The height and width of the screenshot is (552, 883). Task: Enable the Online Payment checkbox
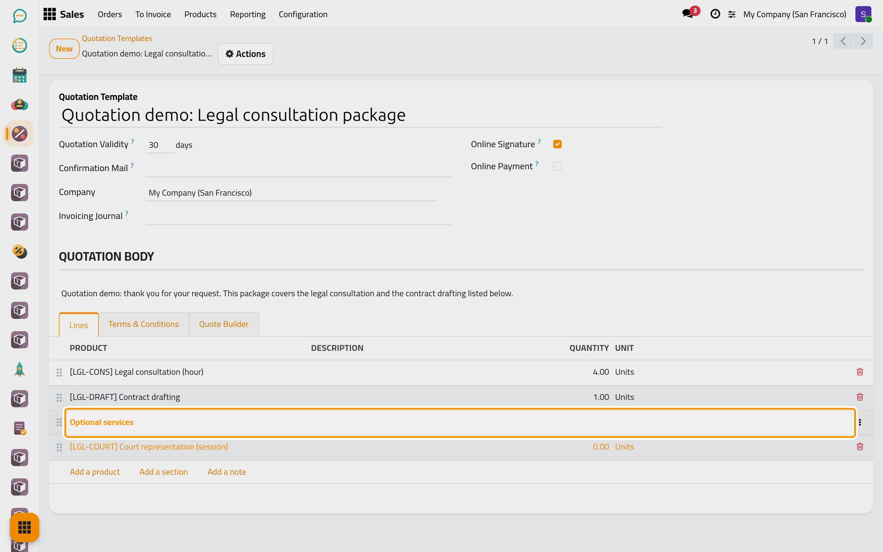click(x=557, y=166)
